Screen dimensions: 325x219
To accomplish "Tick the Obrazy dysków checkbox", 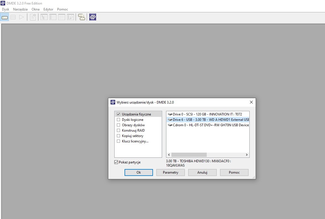I will pyautogui.click(x=118, y=125).
